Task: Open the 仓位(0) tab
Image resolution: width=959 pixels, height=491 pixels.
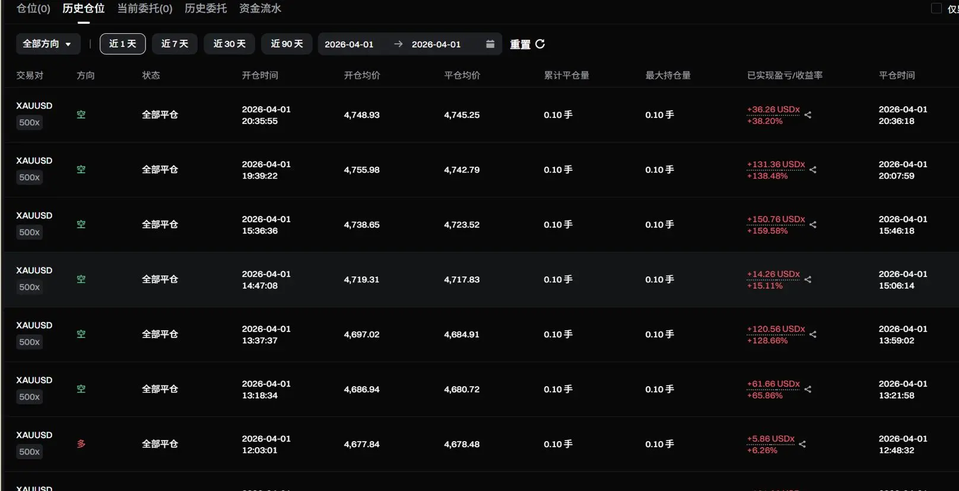Action: [33, 8]
